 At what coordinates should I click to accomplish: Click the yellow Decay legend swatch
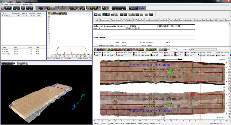94,56
